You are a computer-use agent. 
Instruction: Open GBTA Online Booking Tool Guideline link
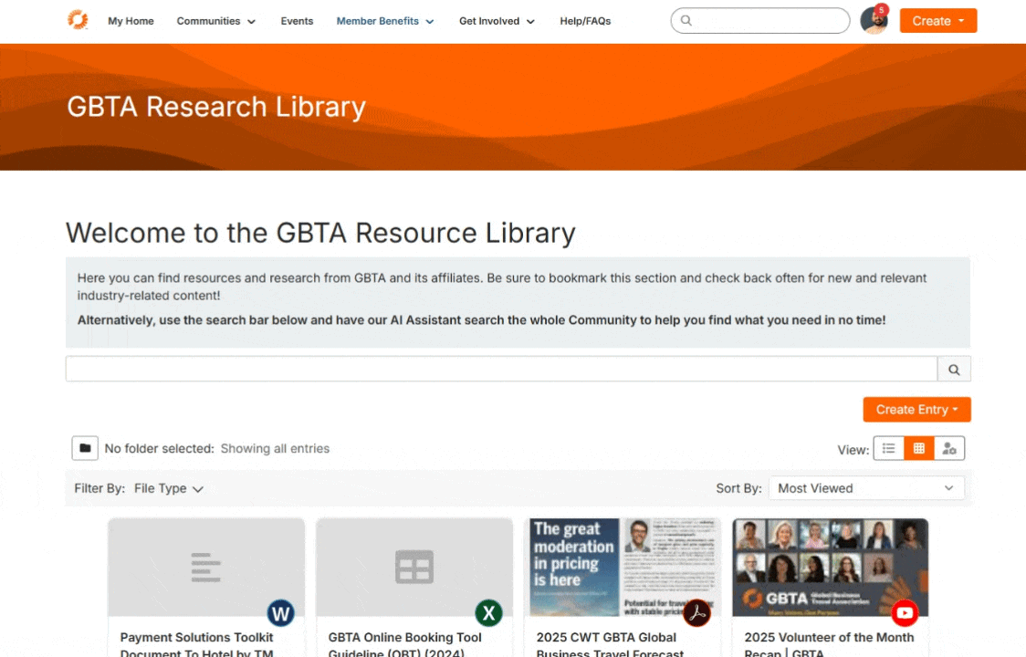[x=404, y=644]
